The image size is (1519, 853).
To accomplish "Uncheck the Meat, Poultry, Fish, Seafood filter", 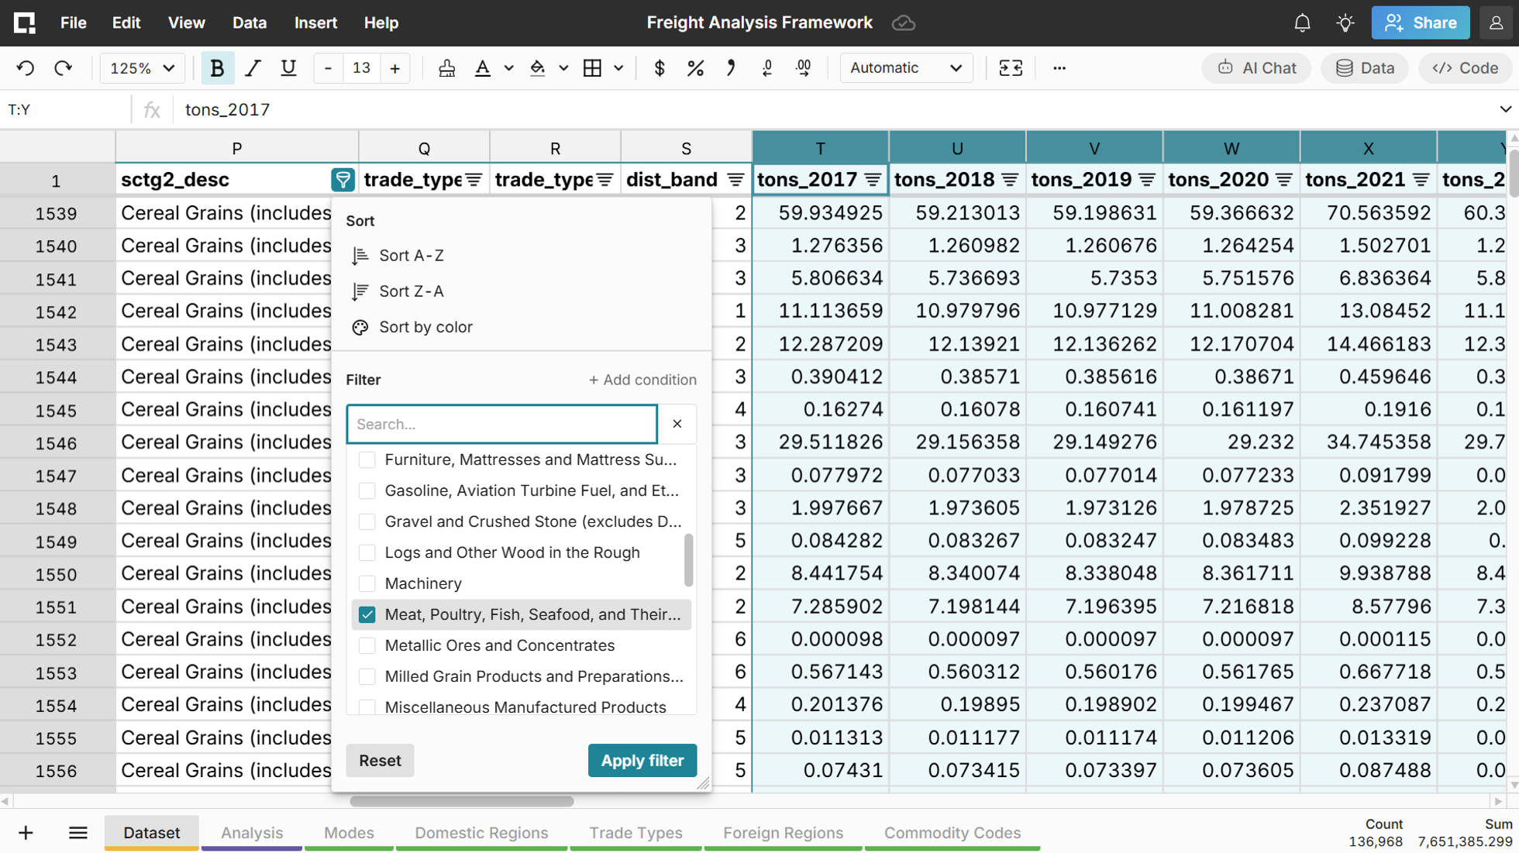I will point(367,614).
